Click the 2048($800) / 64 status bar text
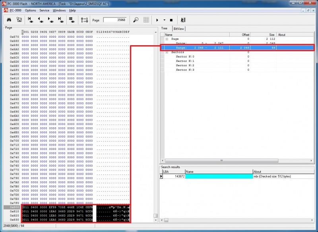The width and height of the screenshot is (318, 232). click(14, 226)
